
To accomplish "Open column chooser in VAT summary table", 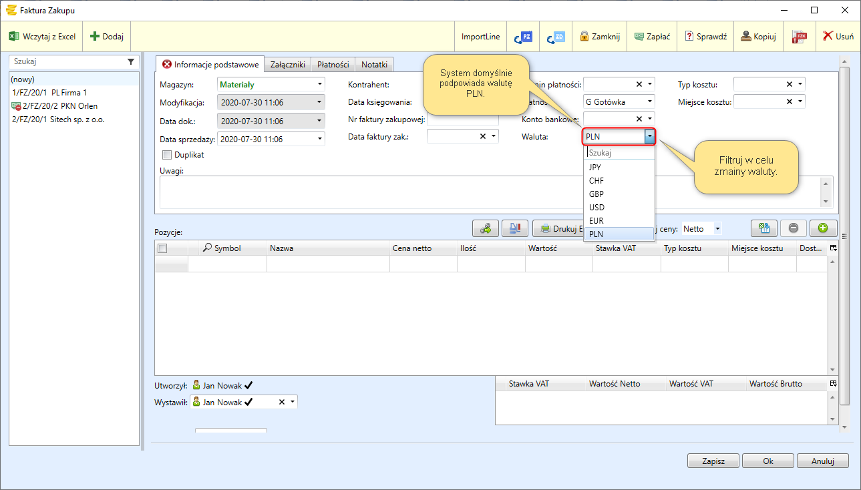I will (x=832, y=384).
